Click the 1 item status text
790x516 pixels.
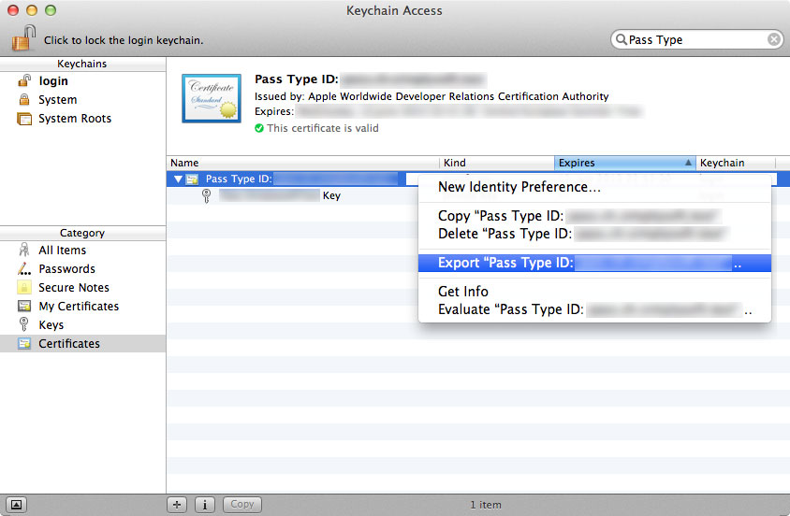[486, 505]
